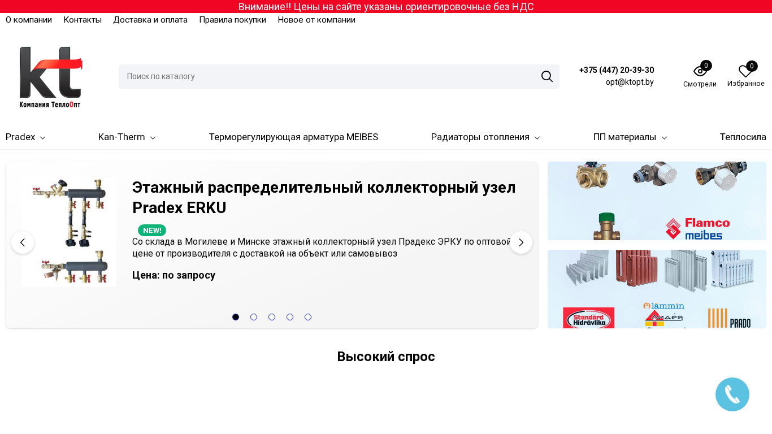Image resolution: width=772 pixels, height=434 pixels.
Task: Click the KT Компания ТеплоОпт logo
Action: (51, 77)
